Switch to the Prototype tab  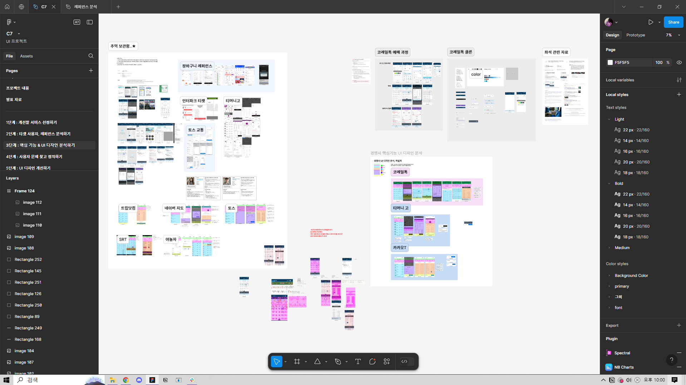coord(636,35)
